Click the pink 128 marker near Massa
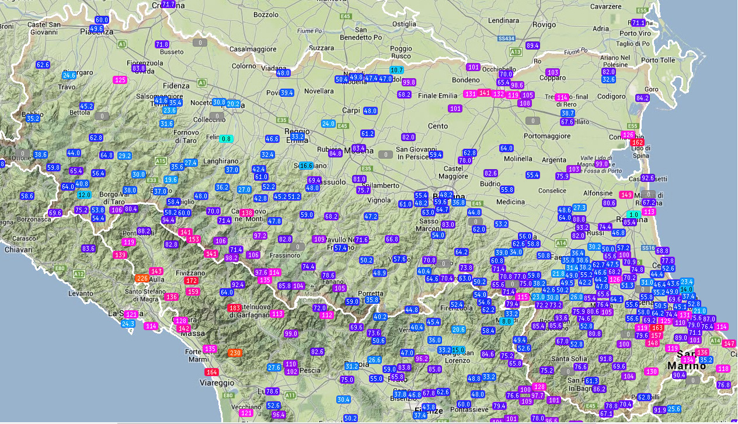This screenshot has width=738, height=424. coord(181,321)
